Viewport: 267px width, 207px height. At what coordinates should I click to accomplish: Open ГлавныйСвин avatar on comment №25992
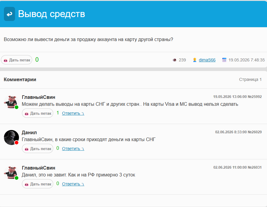click(11, 102)
